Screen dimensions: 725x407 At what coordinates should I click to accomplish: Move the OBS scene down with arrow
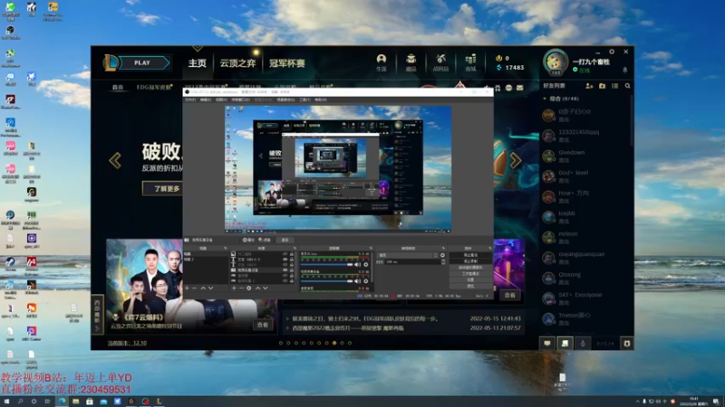click(x=210, y=288)
